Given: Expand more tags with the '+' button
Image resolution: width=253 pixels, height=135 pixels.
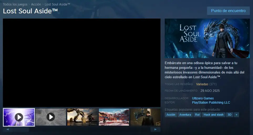Looking at the screenshot, I should point(236,115).
